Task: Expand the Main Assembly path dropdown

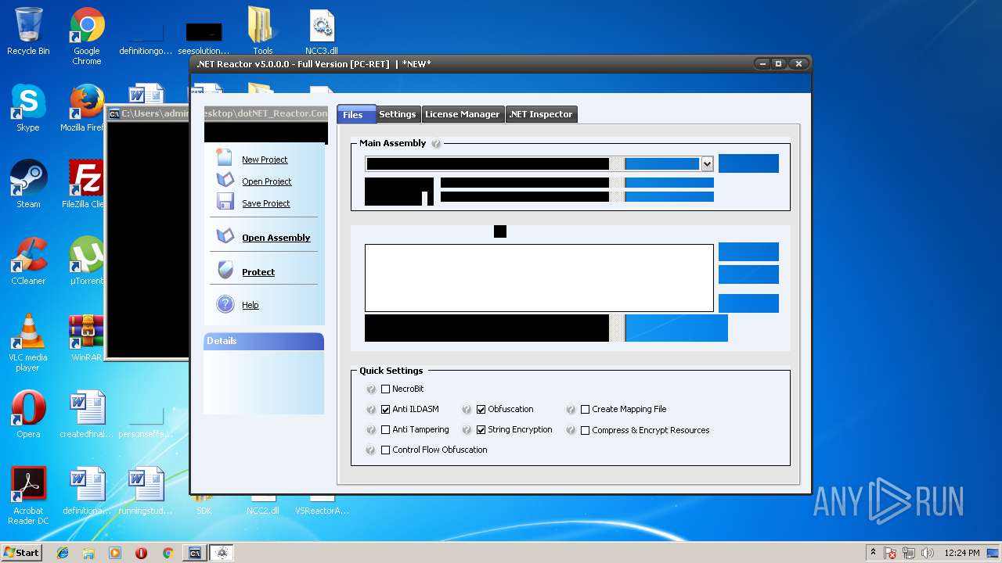Action: point(707,164)
